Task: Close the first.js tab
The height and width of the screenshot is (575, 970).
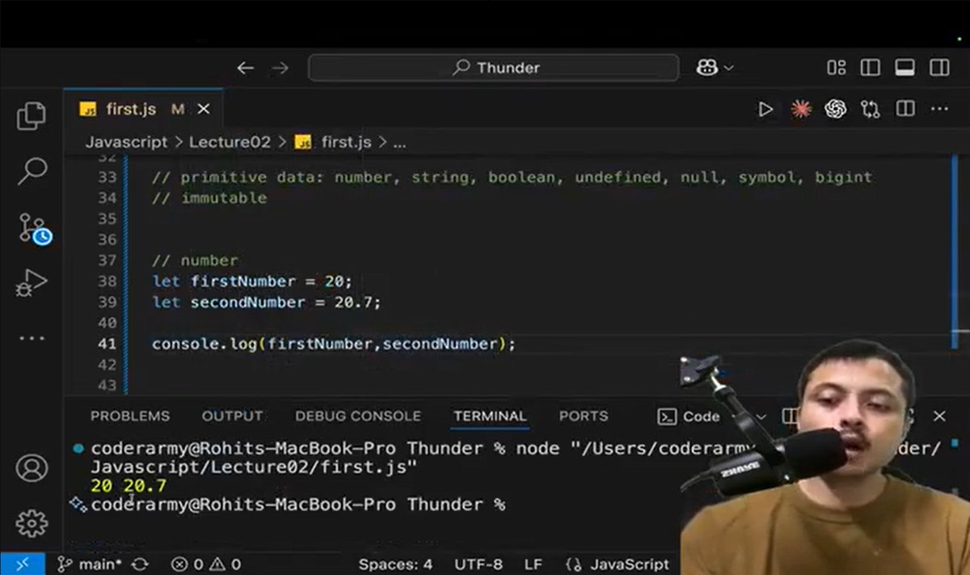Action: 204,109
